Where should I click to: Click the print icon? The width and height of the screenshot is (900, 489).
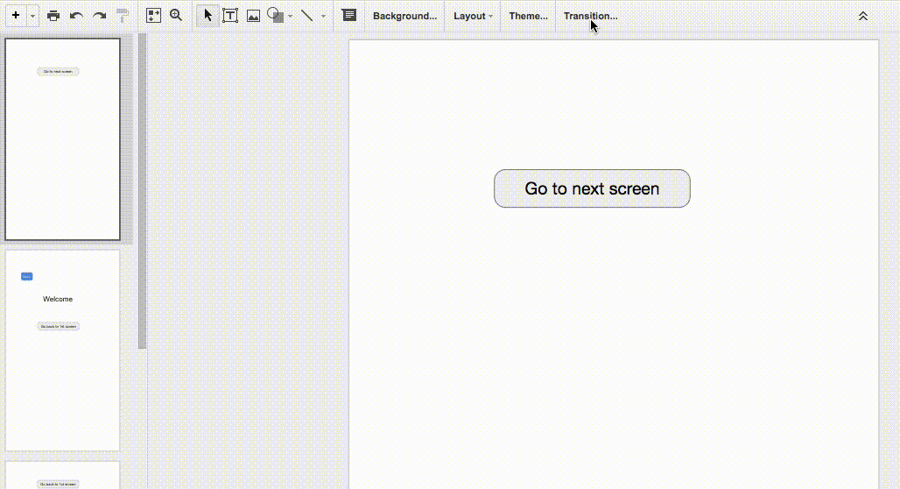53,16
